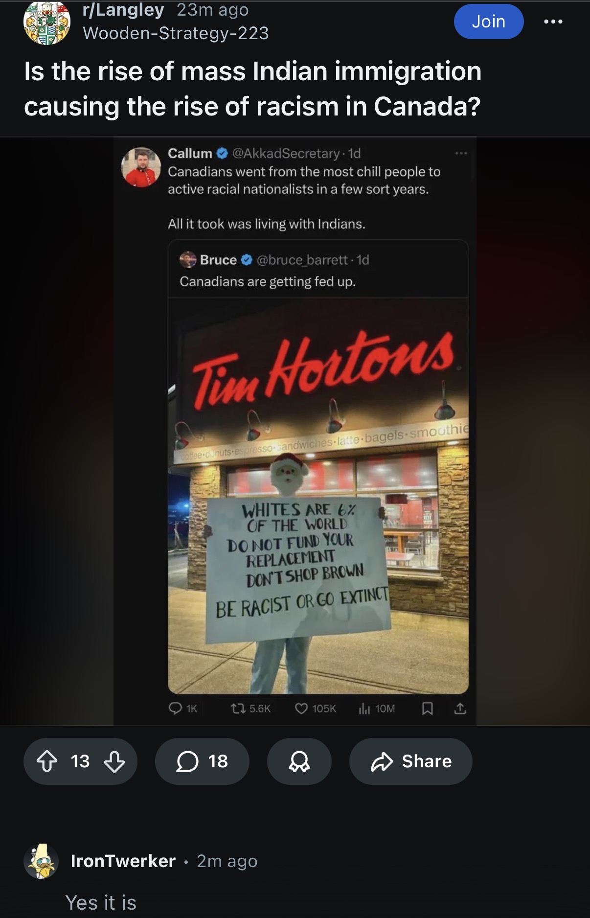Give an award to the post
This screenshot has width=590, height=918.
click(x=299, y=761)
